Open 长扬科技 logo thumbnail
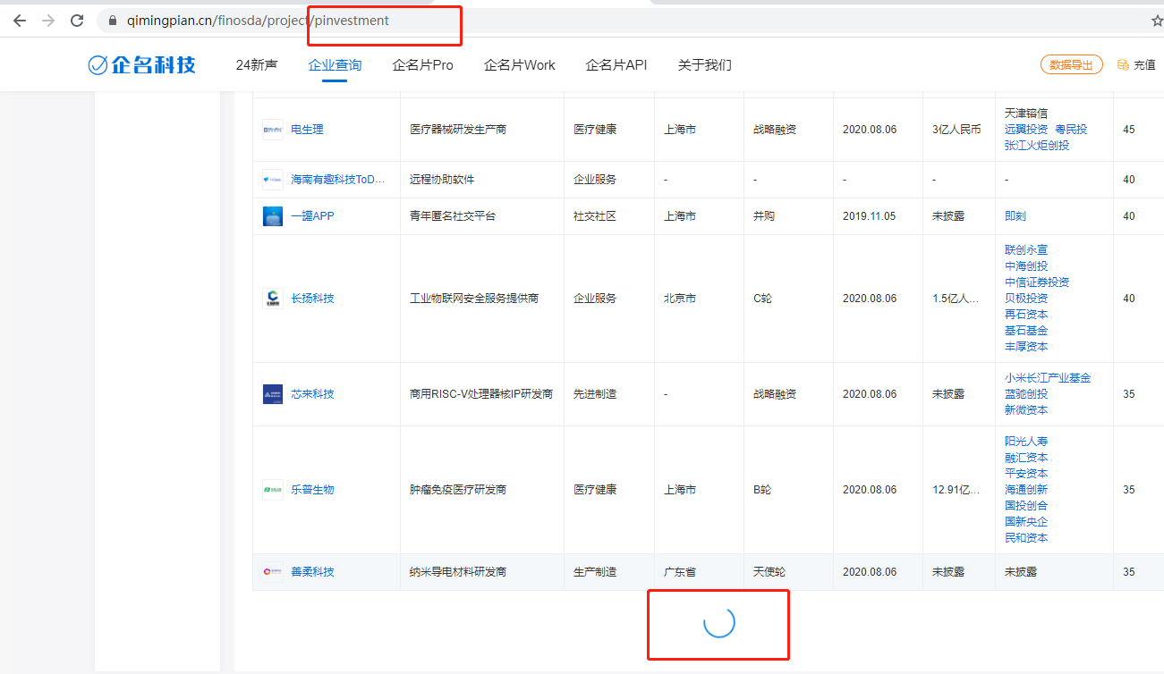This screenshot has width=1164, height=674. (273, 299)
